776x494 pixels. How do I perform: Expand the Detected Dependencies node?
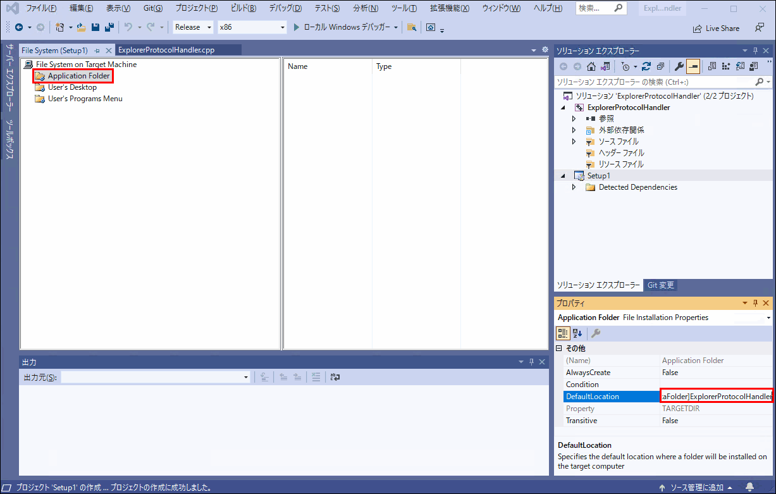tap(574, 187)
